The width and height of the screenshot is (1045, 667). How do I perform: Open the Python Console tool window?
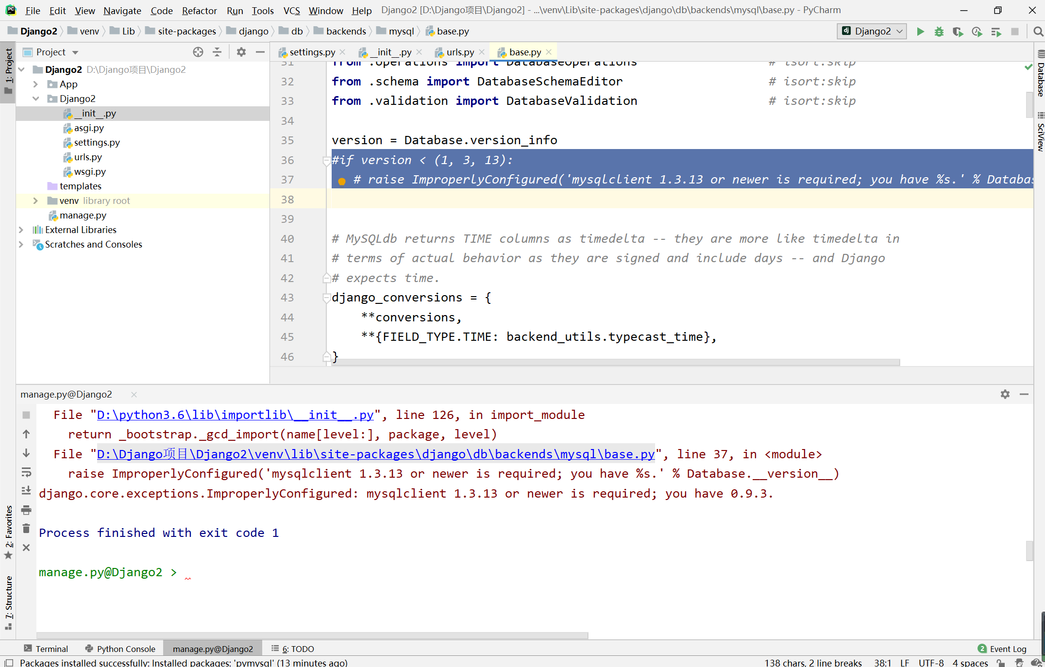point(120,649)
